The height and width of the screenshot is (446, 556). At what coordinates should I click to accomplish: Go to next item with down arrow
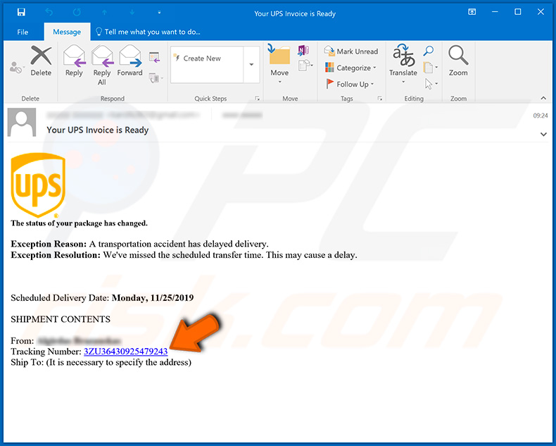(132, 13)
